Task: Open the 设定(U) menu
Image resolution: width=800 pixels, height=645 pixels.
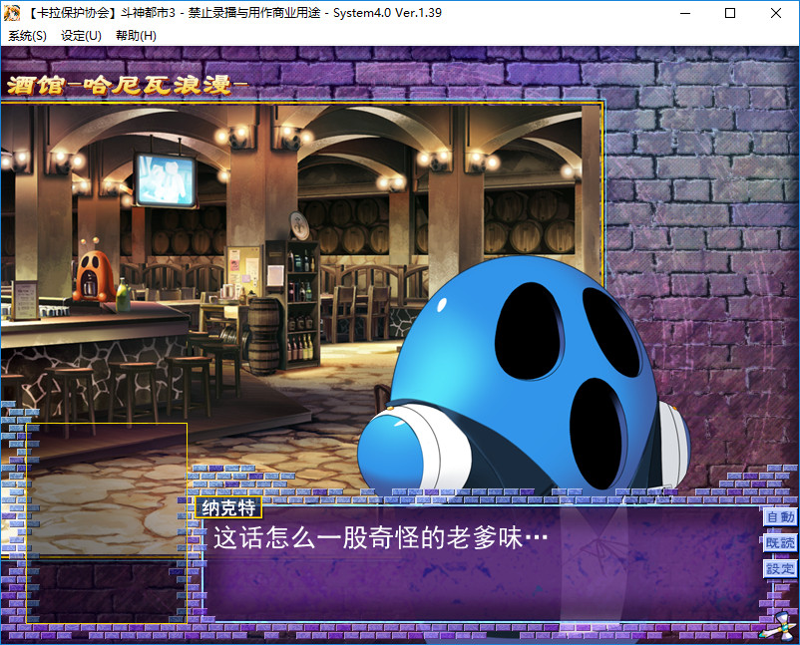Action: (81, 36)
